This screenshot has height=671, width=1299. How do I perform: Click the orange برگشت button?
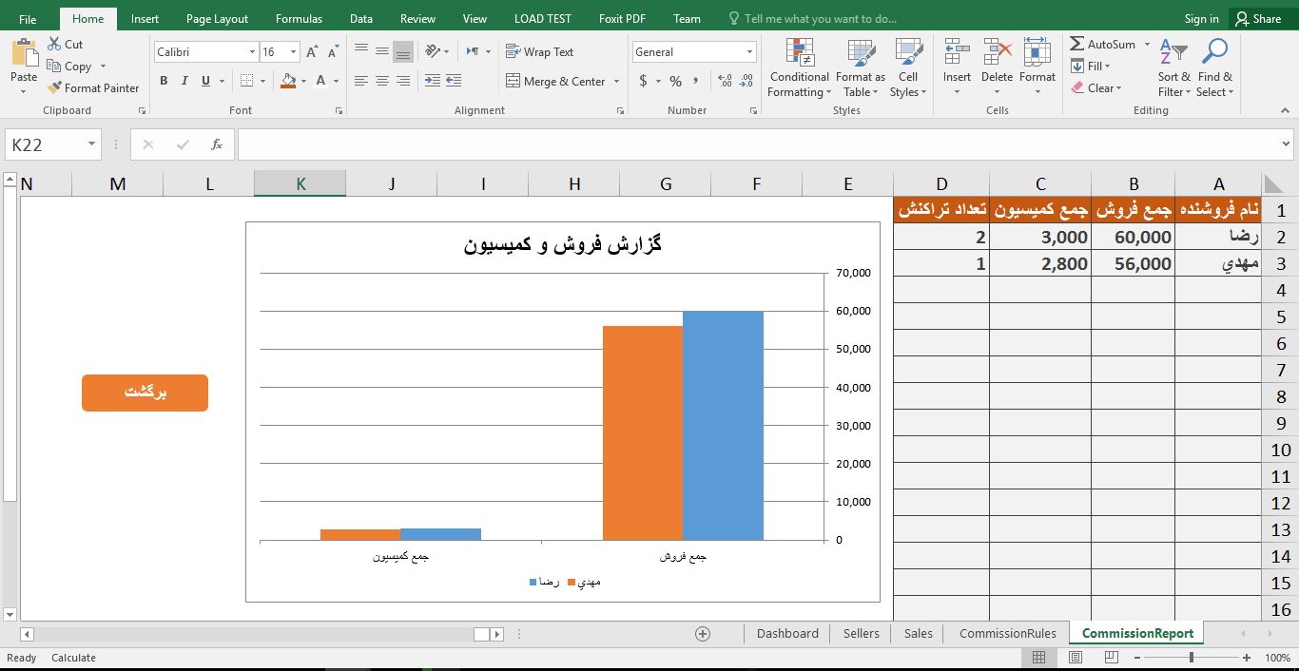[x=145, y=393]
